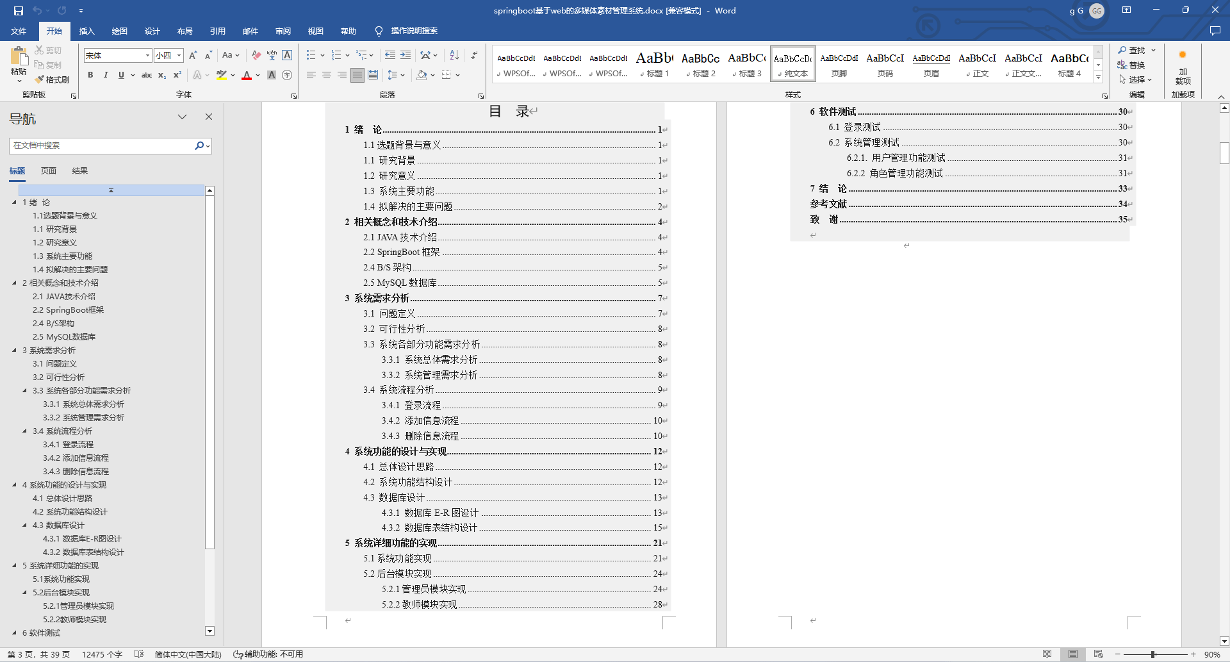Toggle bold formatting

(x=90, y=75)
